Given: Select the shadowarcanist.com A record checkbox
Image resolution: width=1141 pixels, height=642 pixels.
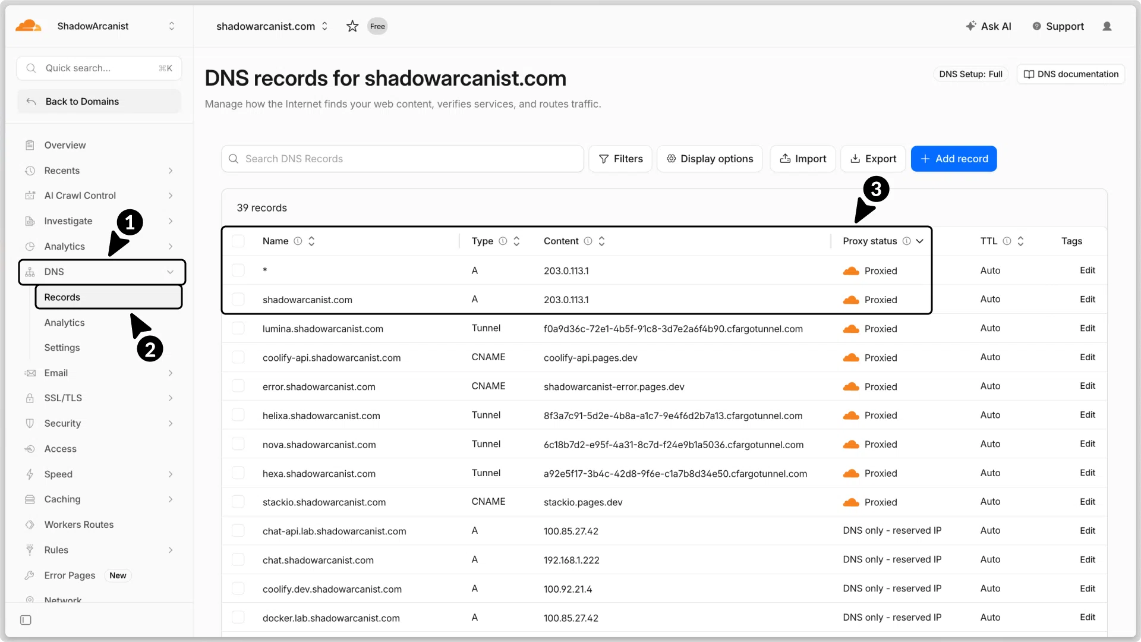Looking at the screenshot, I should (238, 299).
